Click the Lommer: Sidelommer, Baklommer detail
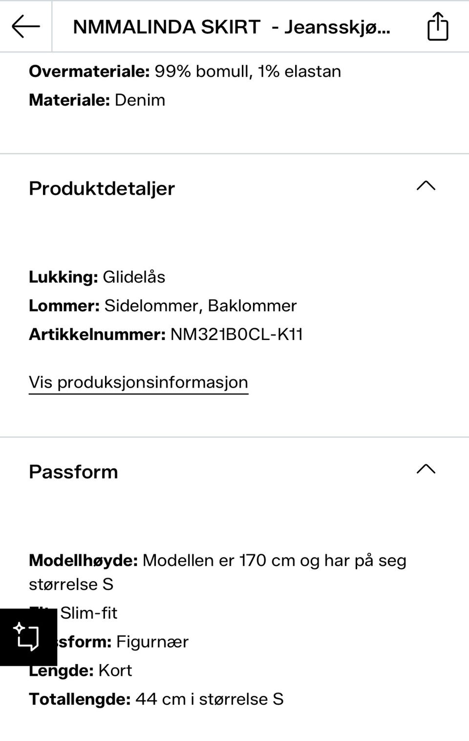Screen dimensions: 469x741 pos(163,306)
